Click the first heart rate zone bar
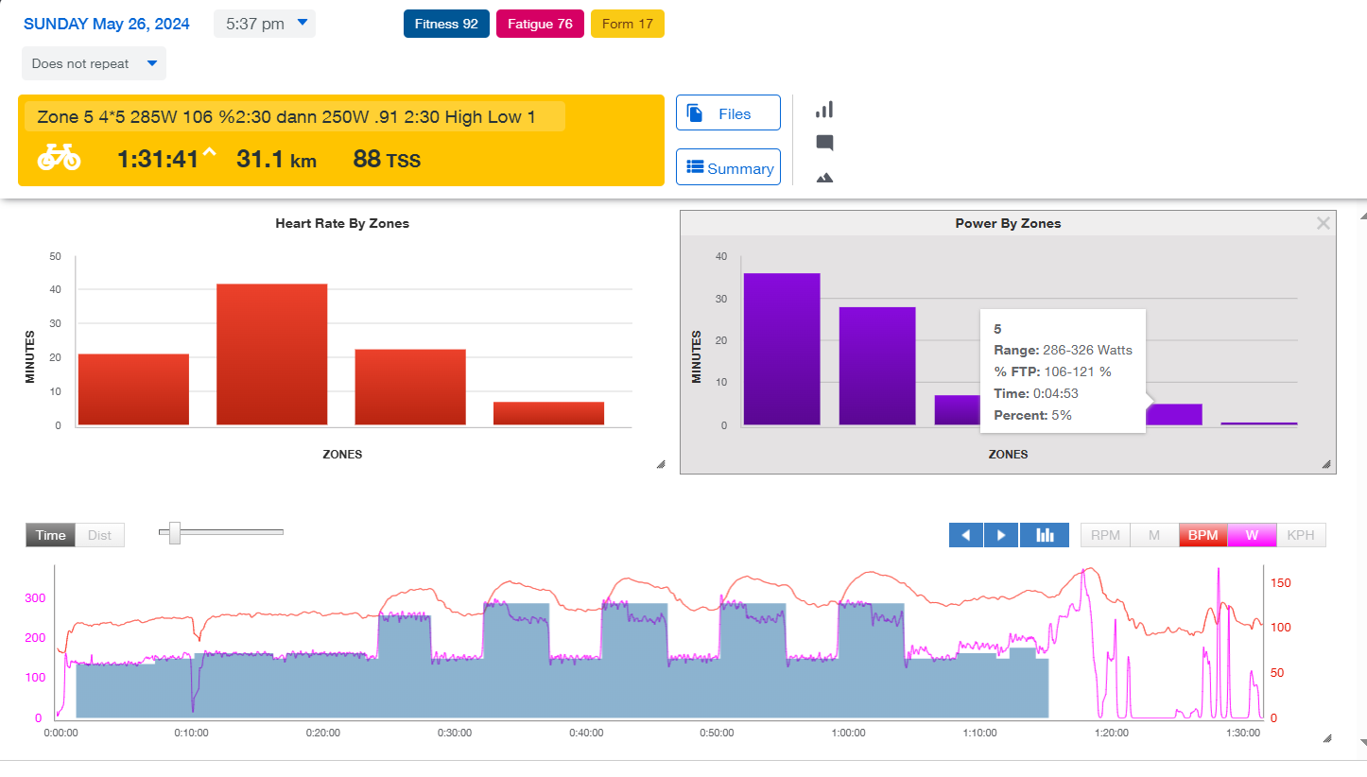Image resolution: width=1367 pixels, height=777 pixels. pyautogui.click(x=133, y=389)
